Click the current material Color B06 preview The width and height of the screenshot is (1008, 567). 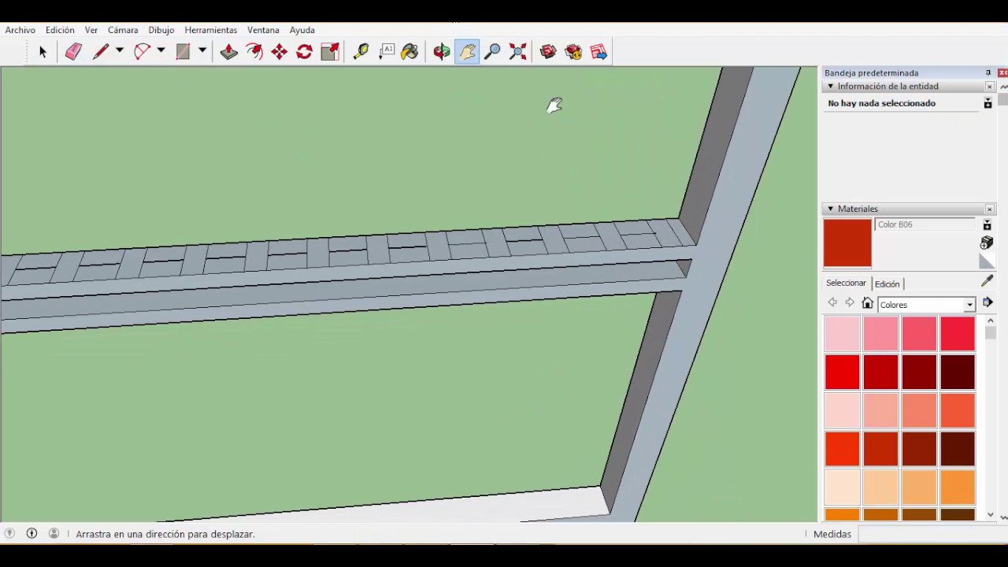[847, 243]
